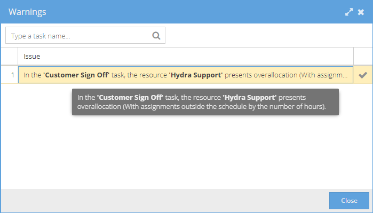This screenshot has height=213, width=373.
Task: Click 'Customer Sign Off' in the warning row
Action: pyautogui.click(x=76, y=75)
